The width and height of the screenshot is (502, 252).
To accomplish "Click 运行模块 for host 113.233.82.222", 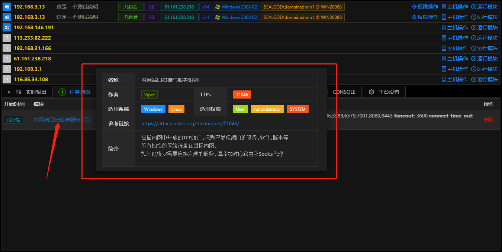I will click(485, 38).
